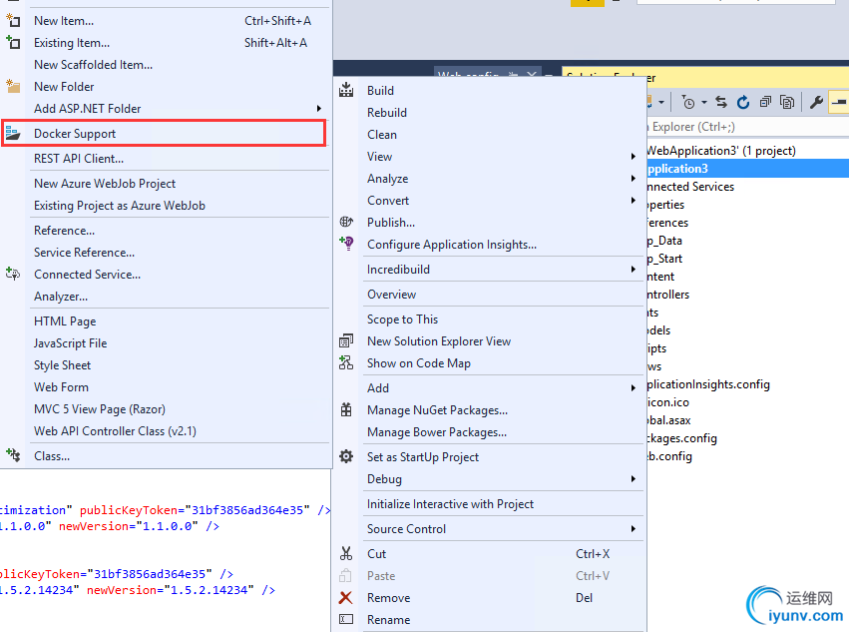Select packages.config file in tree
The image size is (849, 632).
682,438
